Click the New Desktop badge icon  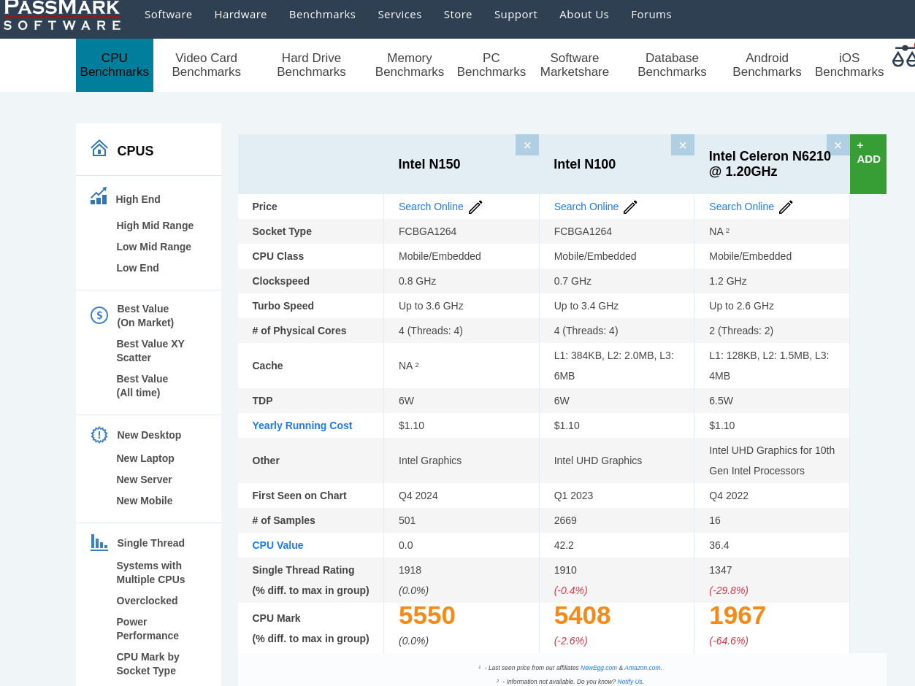pyautogui.click(x=99, y=435)
